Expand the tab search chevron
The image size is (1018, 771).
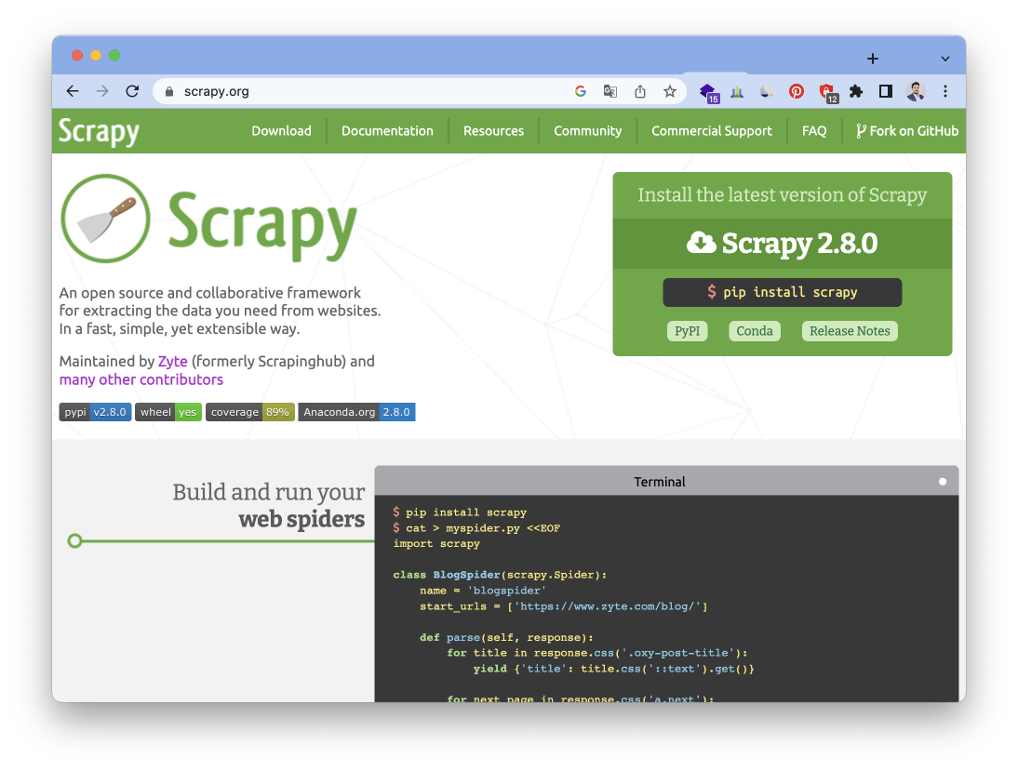point(945,60)
